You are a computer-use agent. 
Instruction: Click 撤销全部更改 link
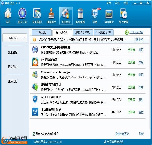122,134
